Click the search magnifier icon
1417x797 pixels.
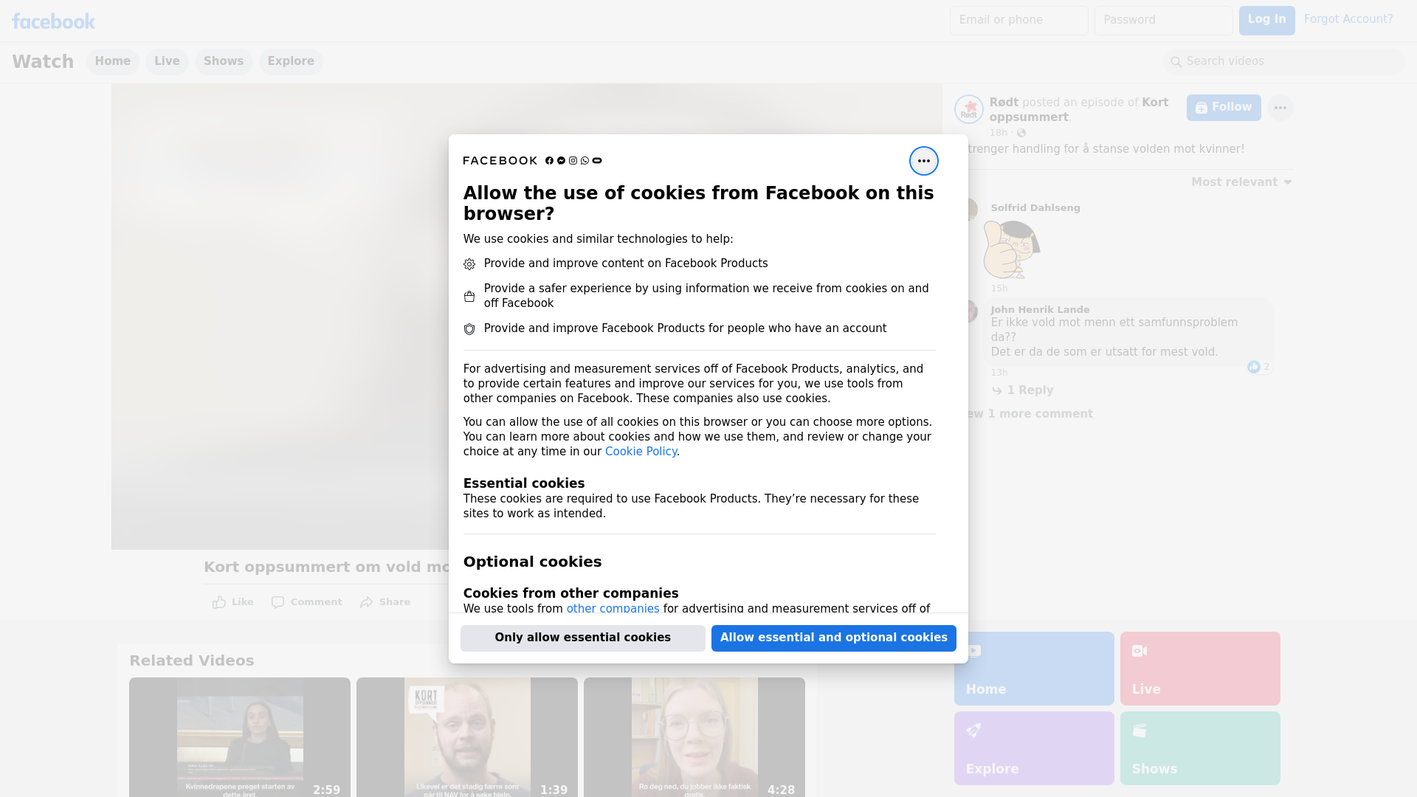[1176, 62]
